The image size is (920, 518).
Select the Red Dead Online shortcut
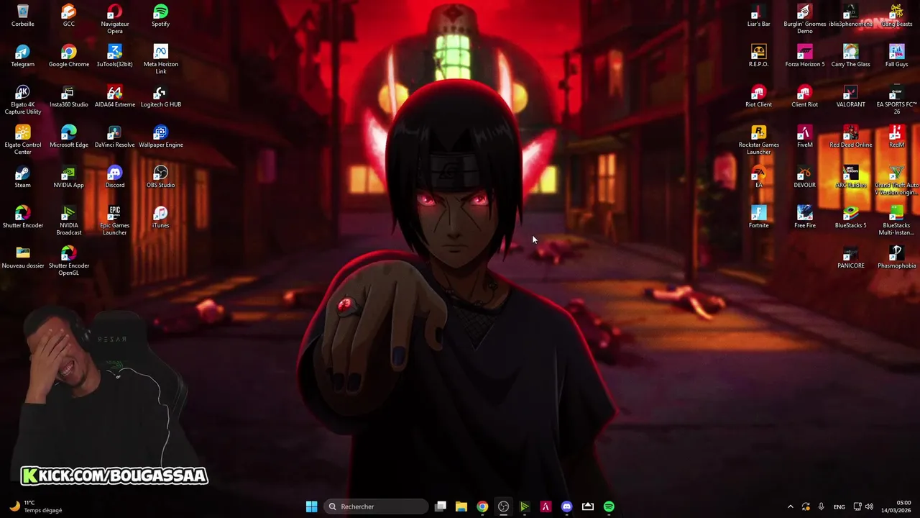click(851, 137)
